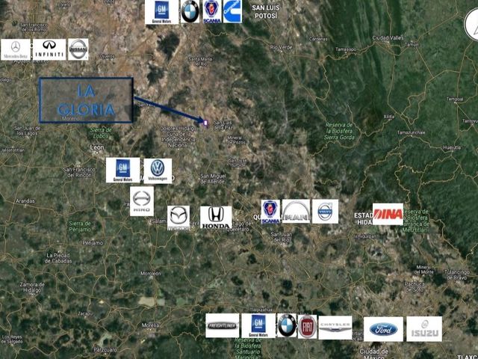
Task: Click the Hino logo
Action: 142,201
